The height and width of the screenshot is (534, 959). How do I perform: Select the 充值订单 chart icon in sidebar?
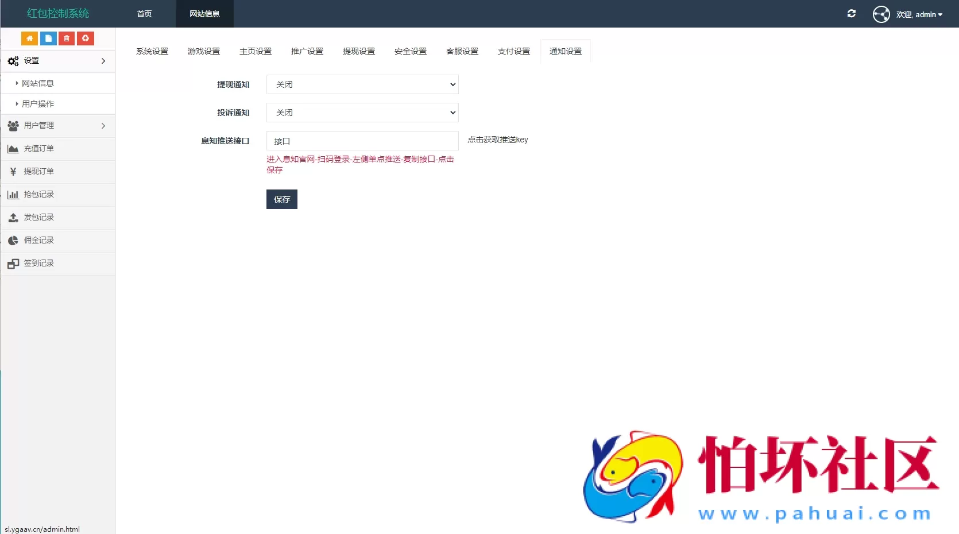point(13,149)
